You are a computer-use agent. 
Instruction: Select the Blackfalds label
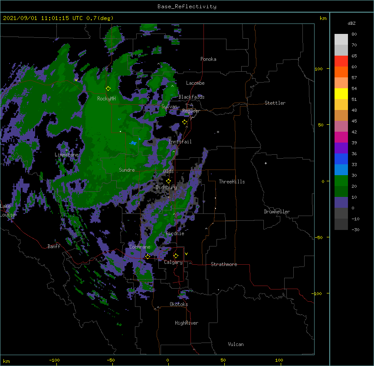pos(191,97)
